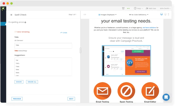
Task: Click Add User in the header
Action: click(x=151, y=8)
